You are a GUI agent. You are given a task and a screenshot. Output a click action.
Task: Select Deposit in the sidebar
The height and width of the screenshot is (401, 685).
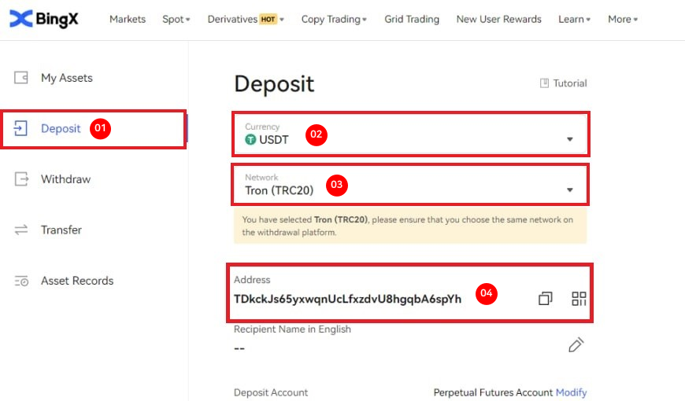click(x=61, y=128)
